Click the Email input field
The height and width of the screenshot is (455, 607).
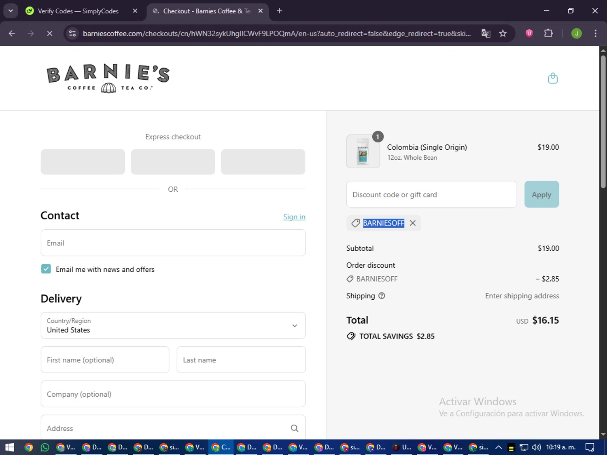point(173,243)
